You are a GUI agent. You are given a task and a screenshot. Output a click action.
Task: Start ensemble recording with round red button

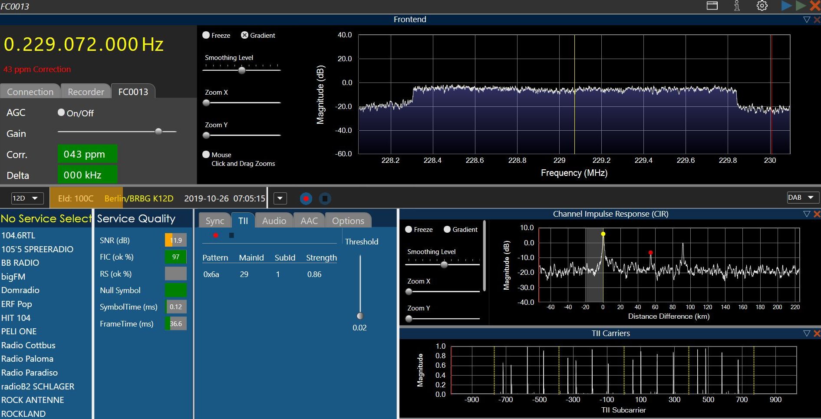[x=306, y=198]
